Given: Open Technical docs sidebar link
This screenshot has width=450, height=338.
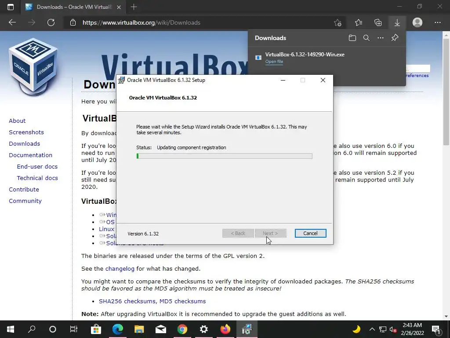Looking at the screenshot, I should pos(37,178).
